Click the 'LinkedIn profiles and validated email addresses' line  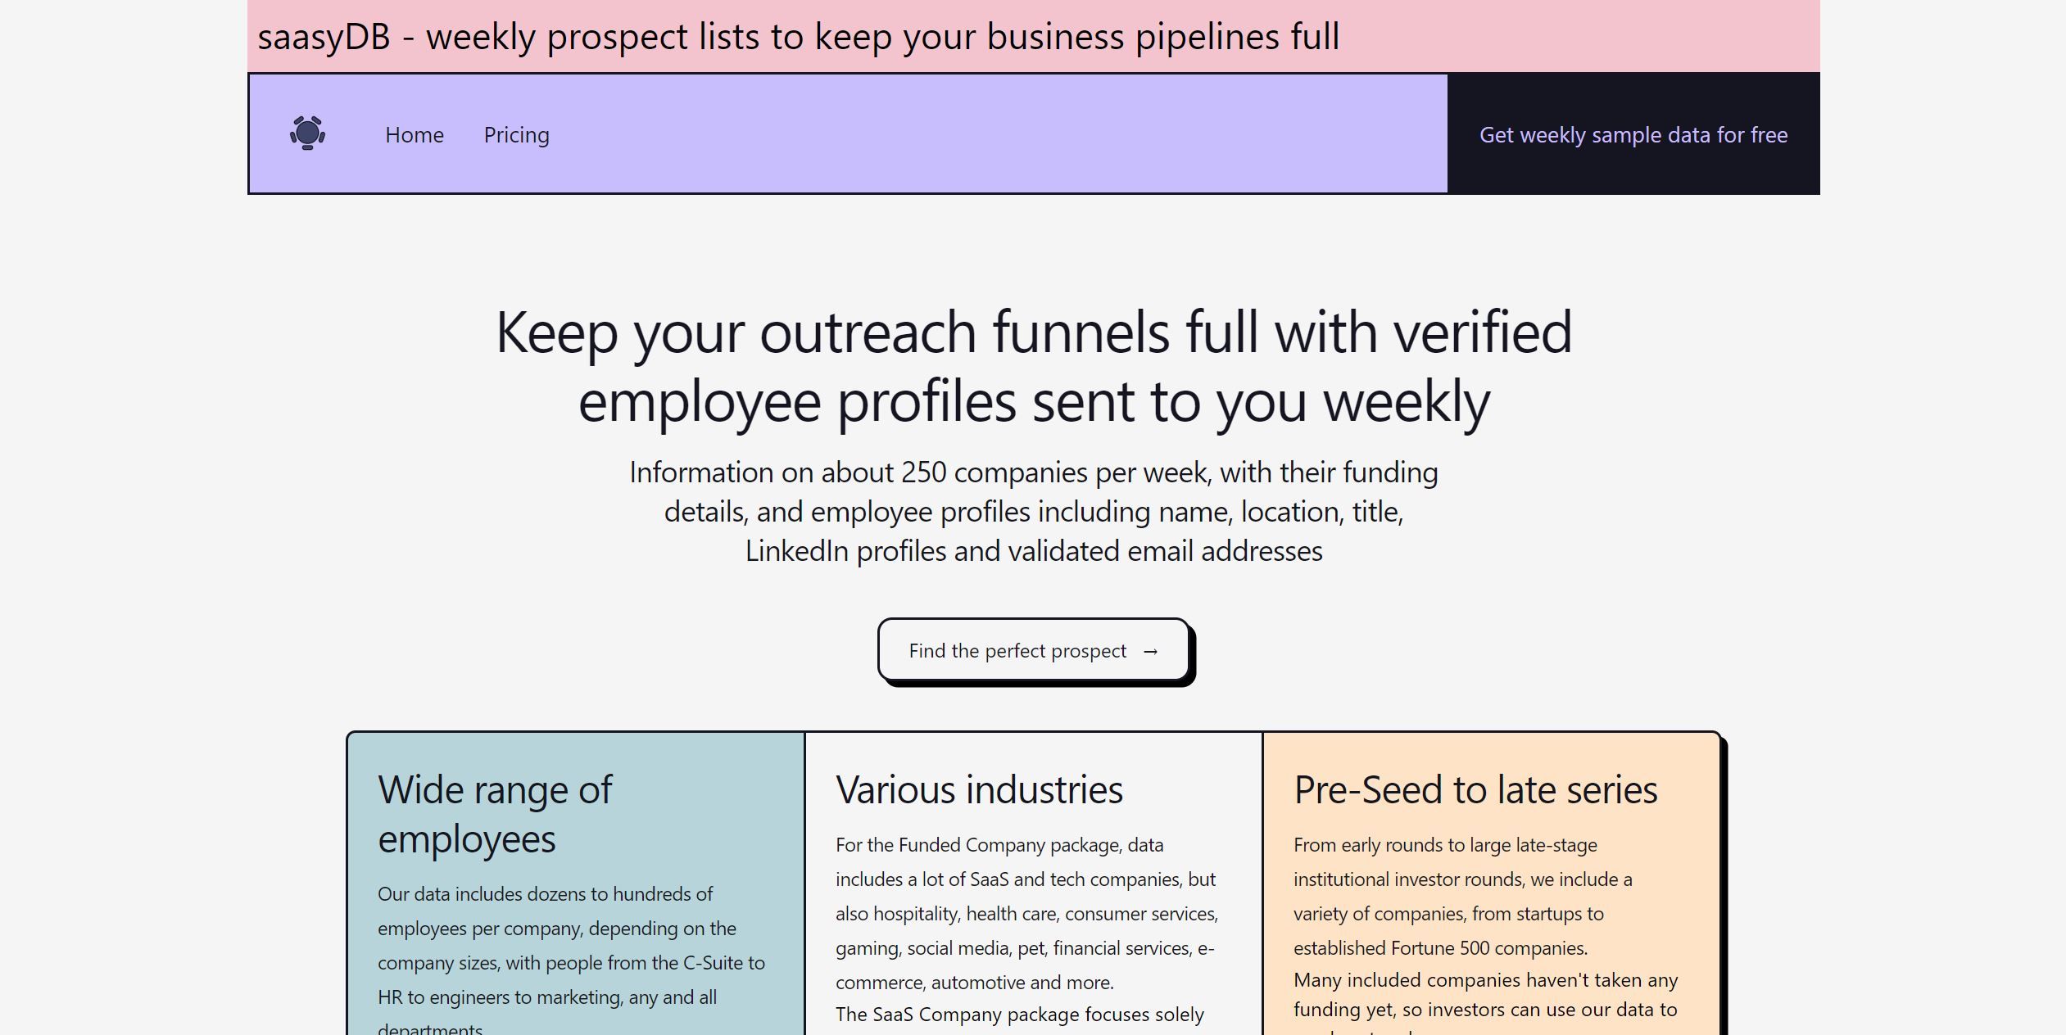click(x=1033, y=552)
